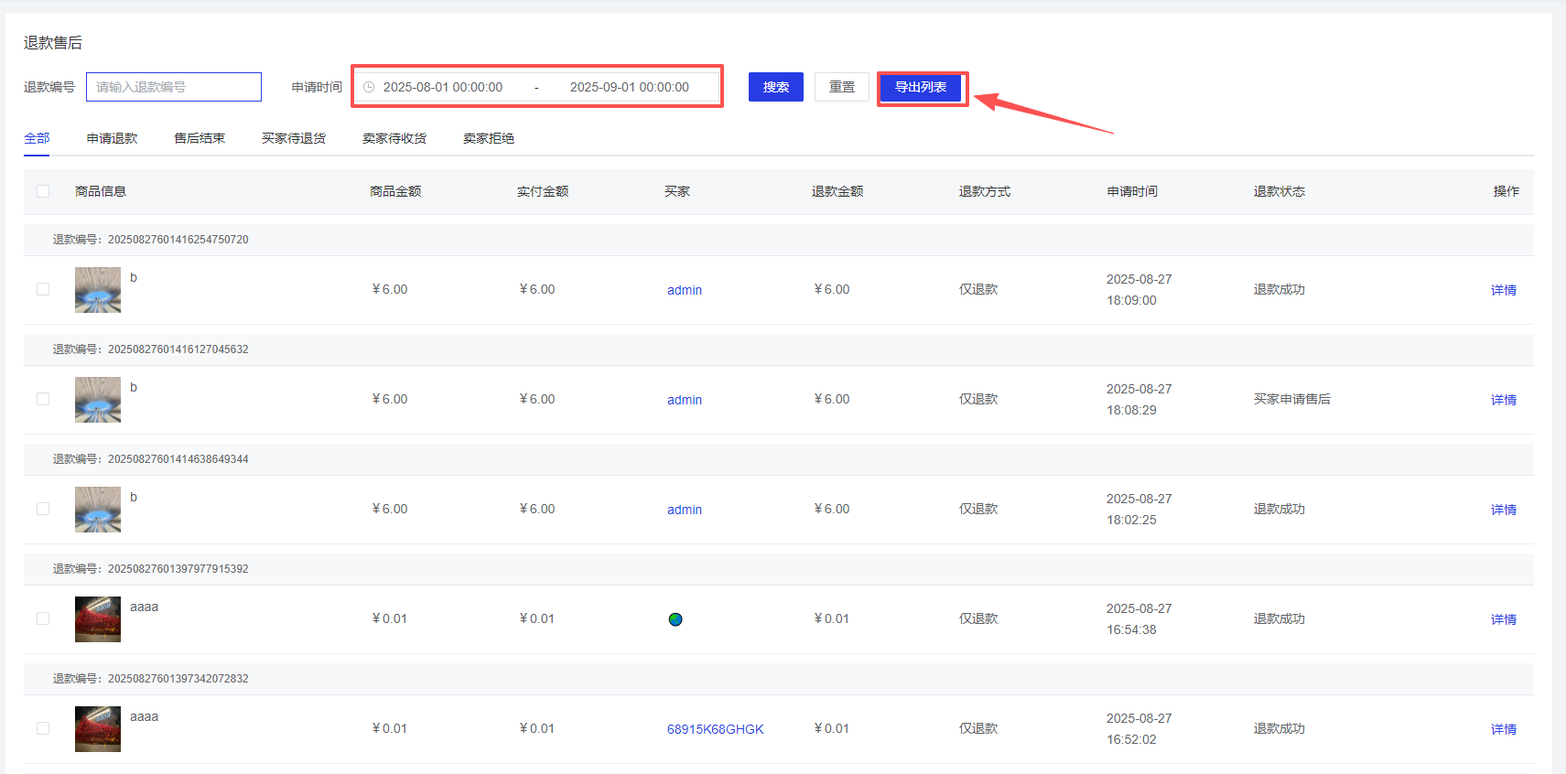Open end date 2025-09-01 picker
This screenshot has height=774, width=1566.
point(630,87)
